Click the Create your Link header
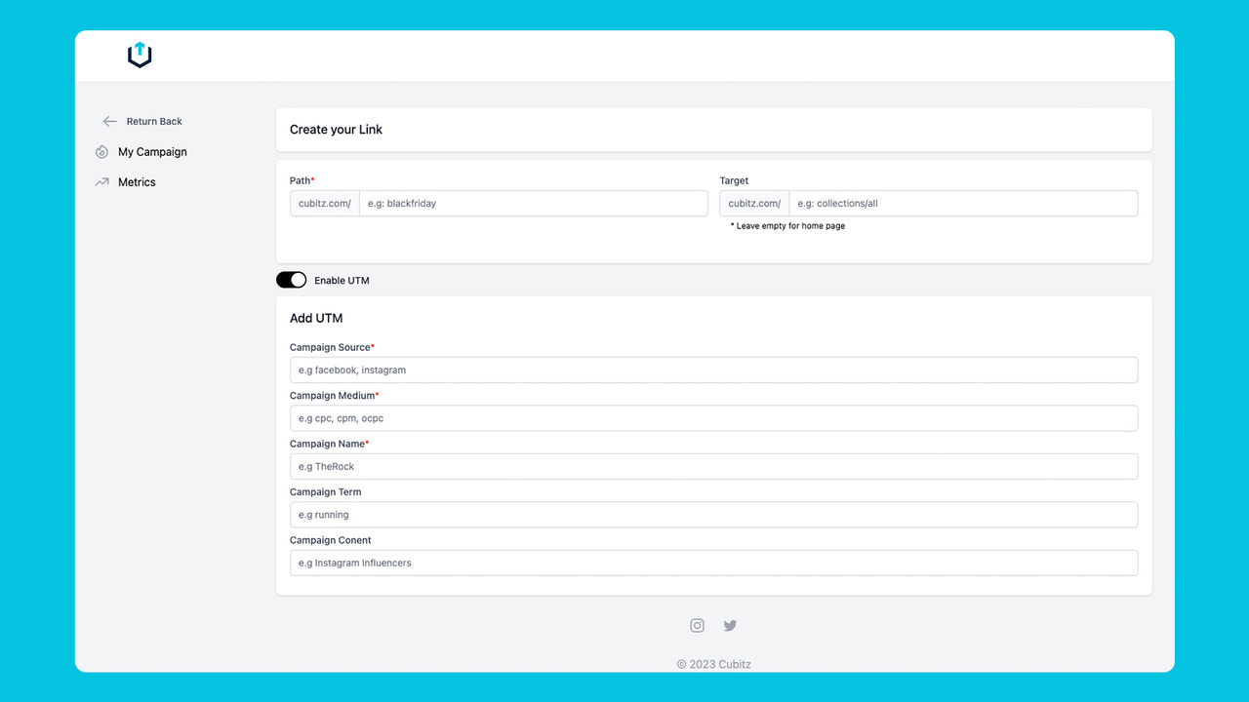 [336, 129]
